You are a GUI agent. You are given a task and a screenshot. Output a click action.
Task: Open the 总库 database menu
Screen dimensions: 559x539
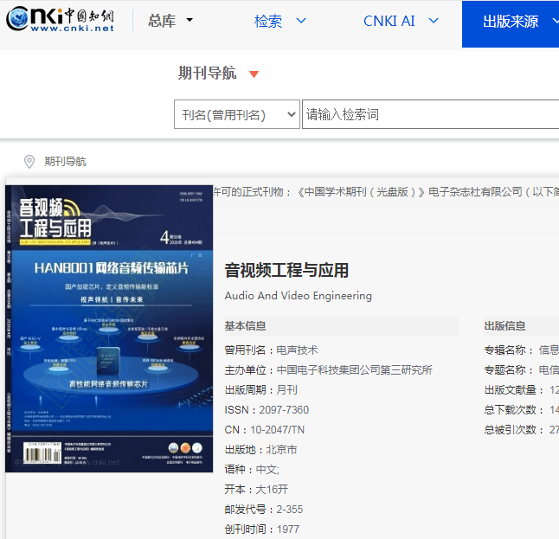[162, 21]
